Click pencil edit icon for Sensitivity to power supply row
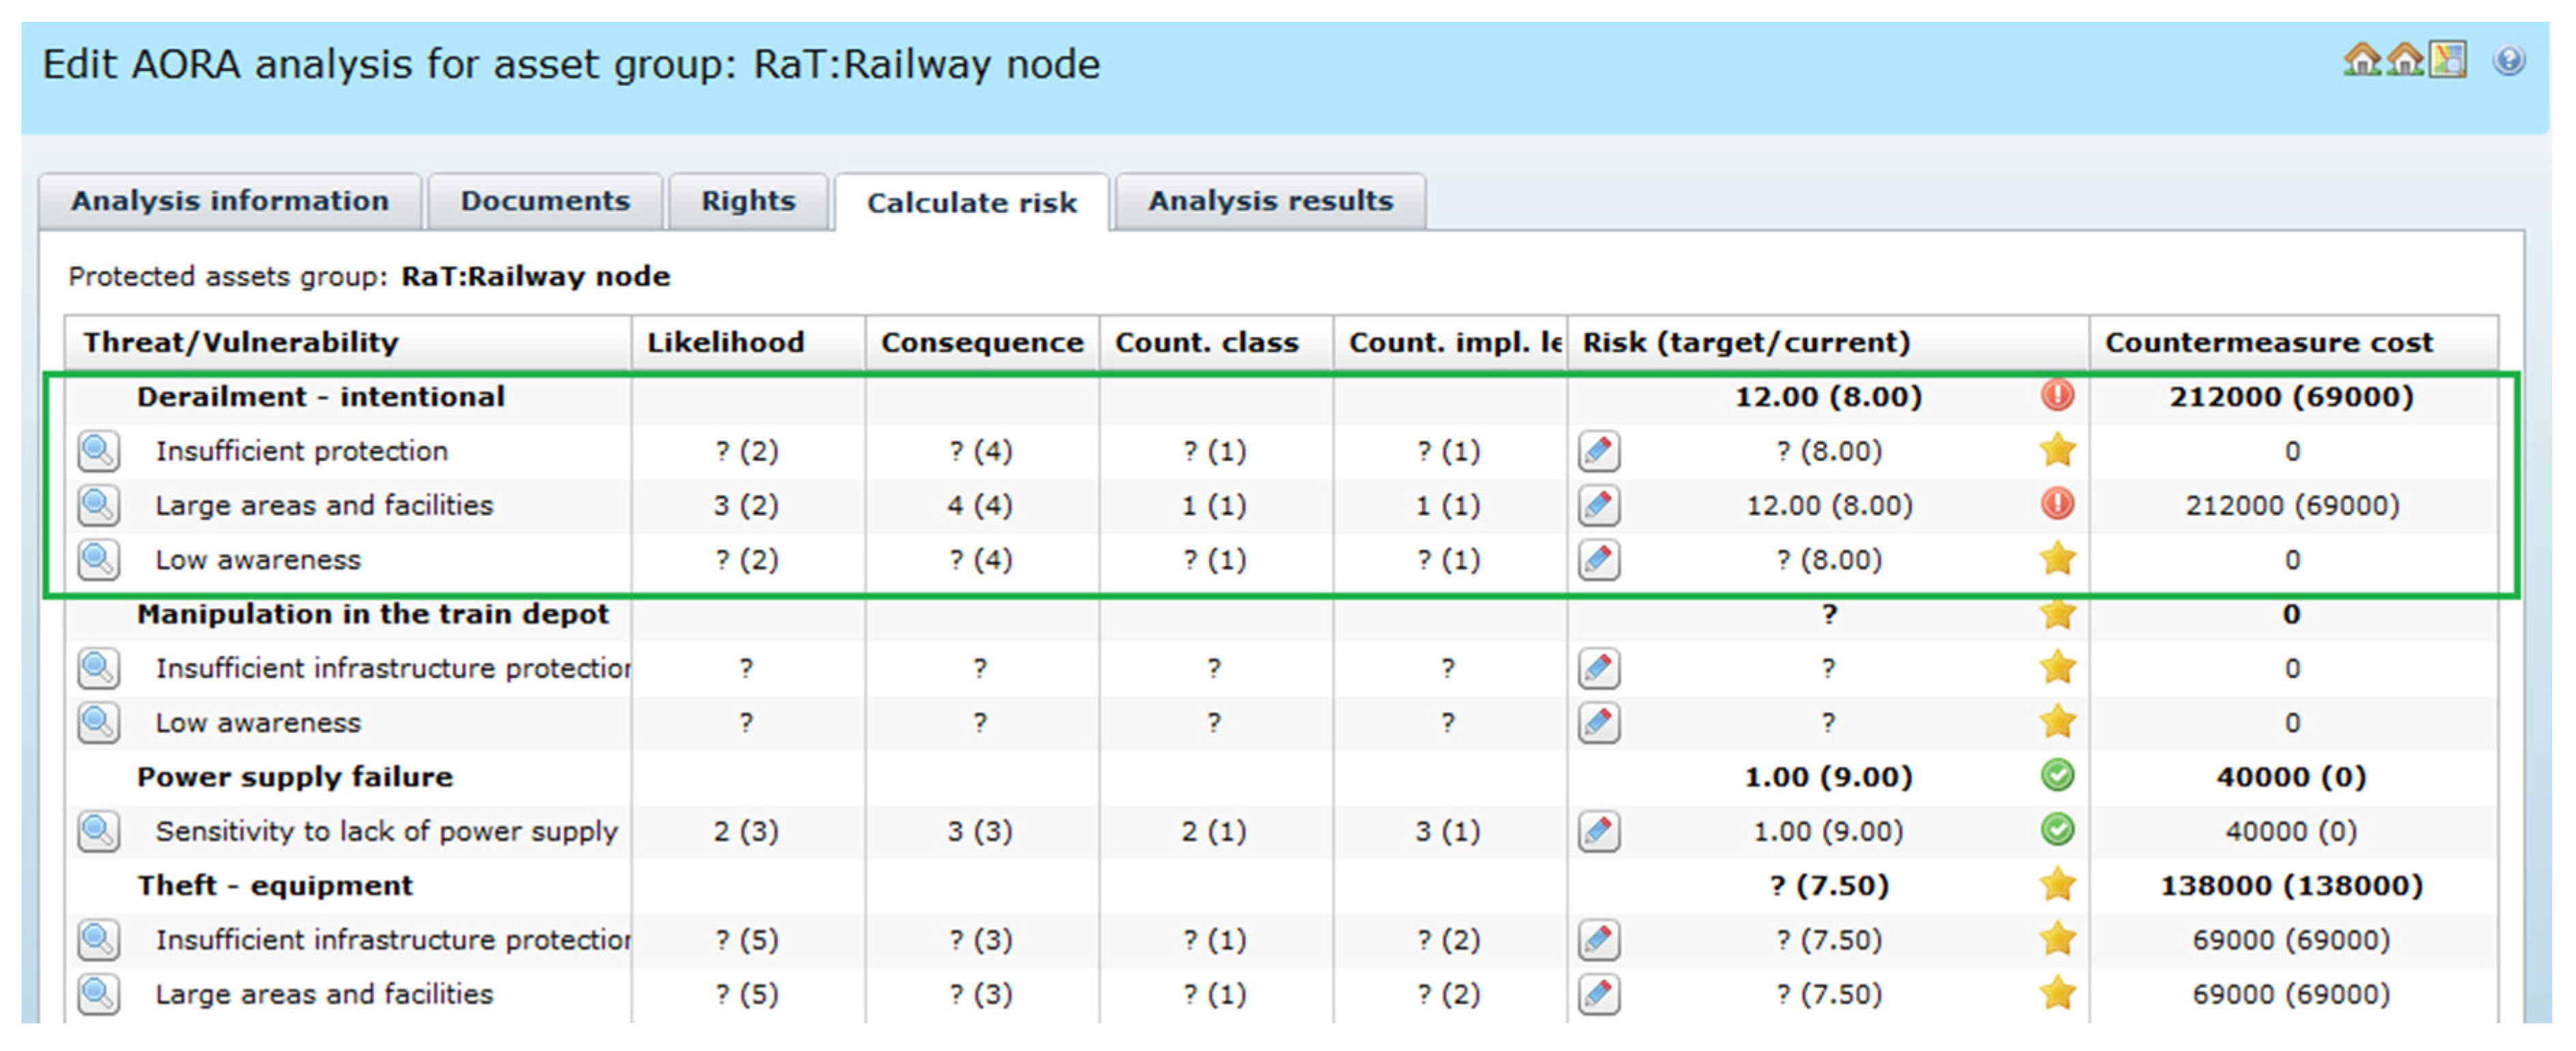Viewport: 2576px width, 1051px height. point(1599,831)
